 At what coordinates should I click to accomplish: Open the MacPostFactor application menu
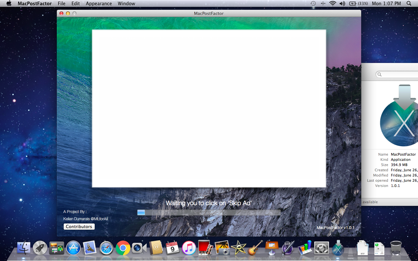35,4
